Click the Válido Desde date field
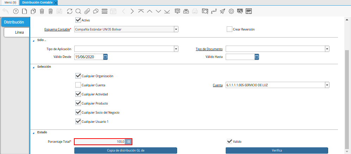Viewport: 351px width, 154px height. (x=89, y=57)
